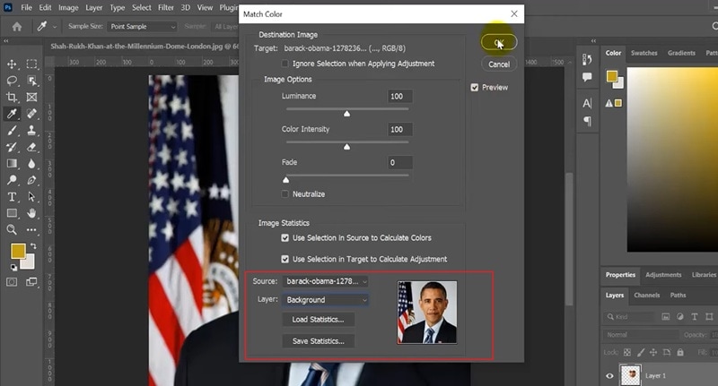The height and width of the screenshot is (386, 718).
Task: Hide Layer 1 using eye icon
Action: point(609,376)
